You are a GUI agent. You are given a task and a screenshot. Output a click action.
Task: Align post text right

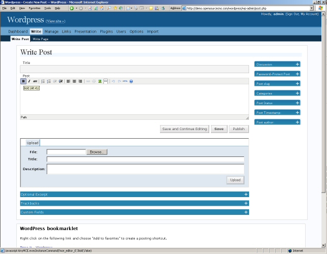(x=80, y=81)
